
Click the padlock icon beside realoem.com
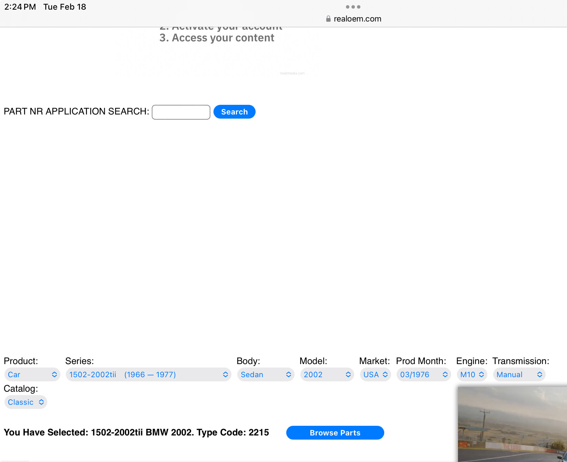328,19
